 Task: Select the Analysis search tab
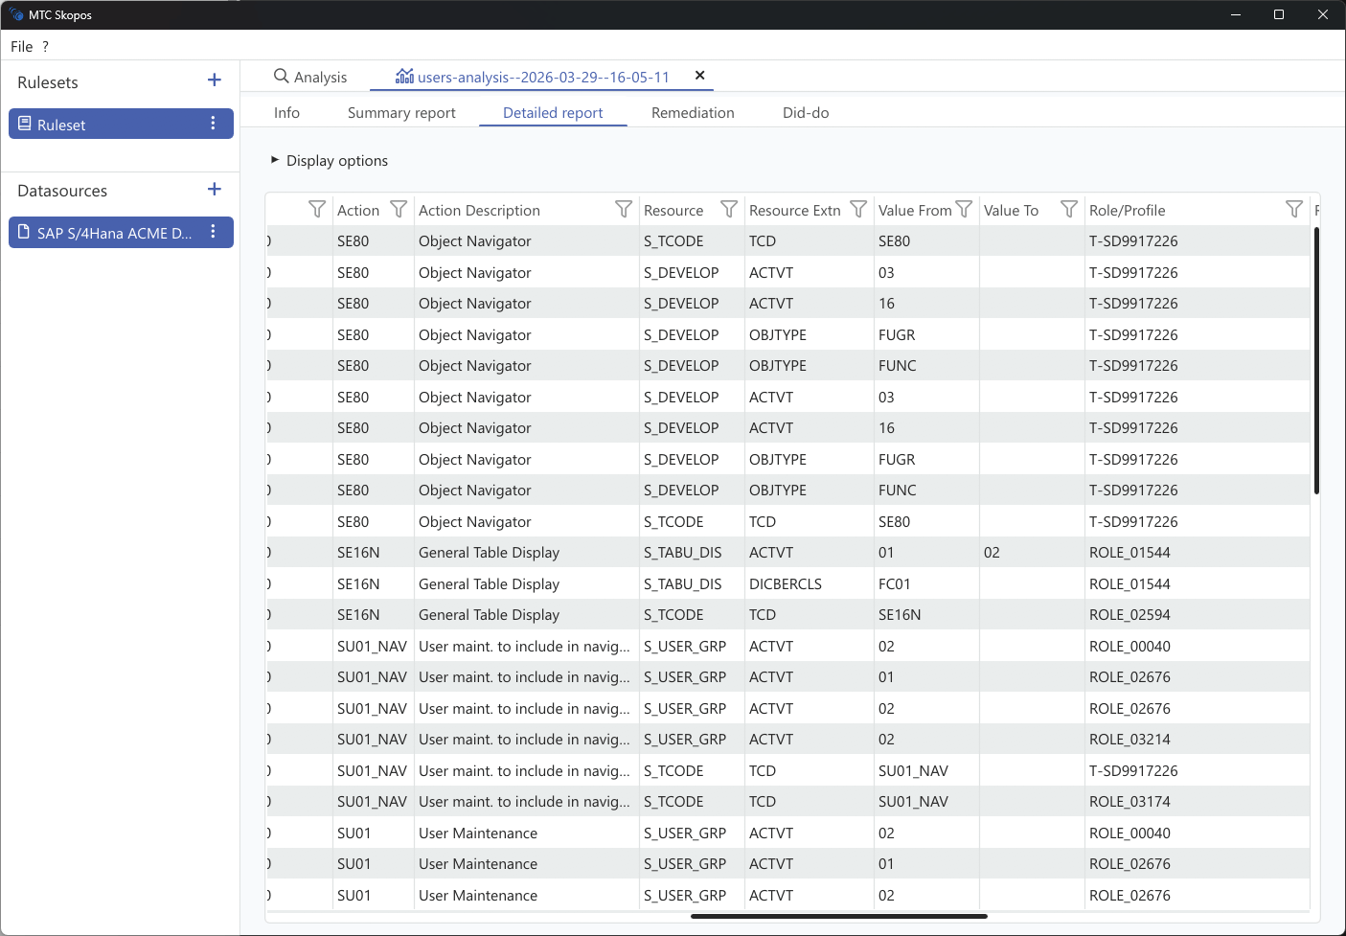[x=309, y=78]
